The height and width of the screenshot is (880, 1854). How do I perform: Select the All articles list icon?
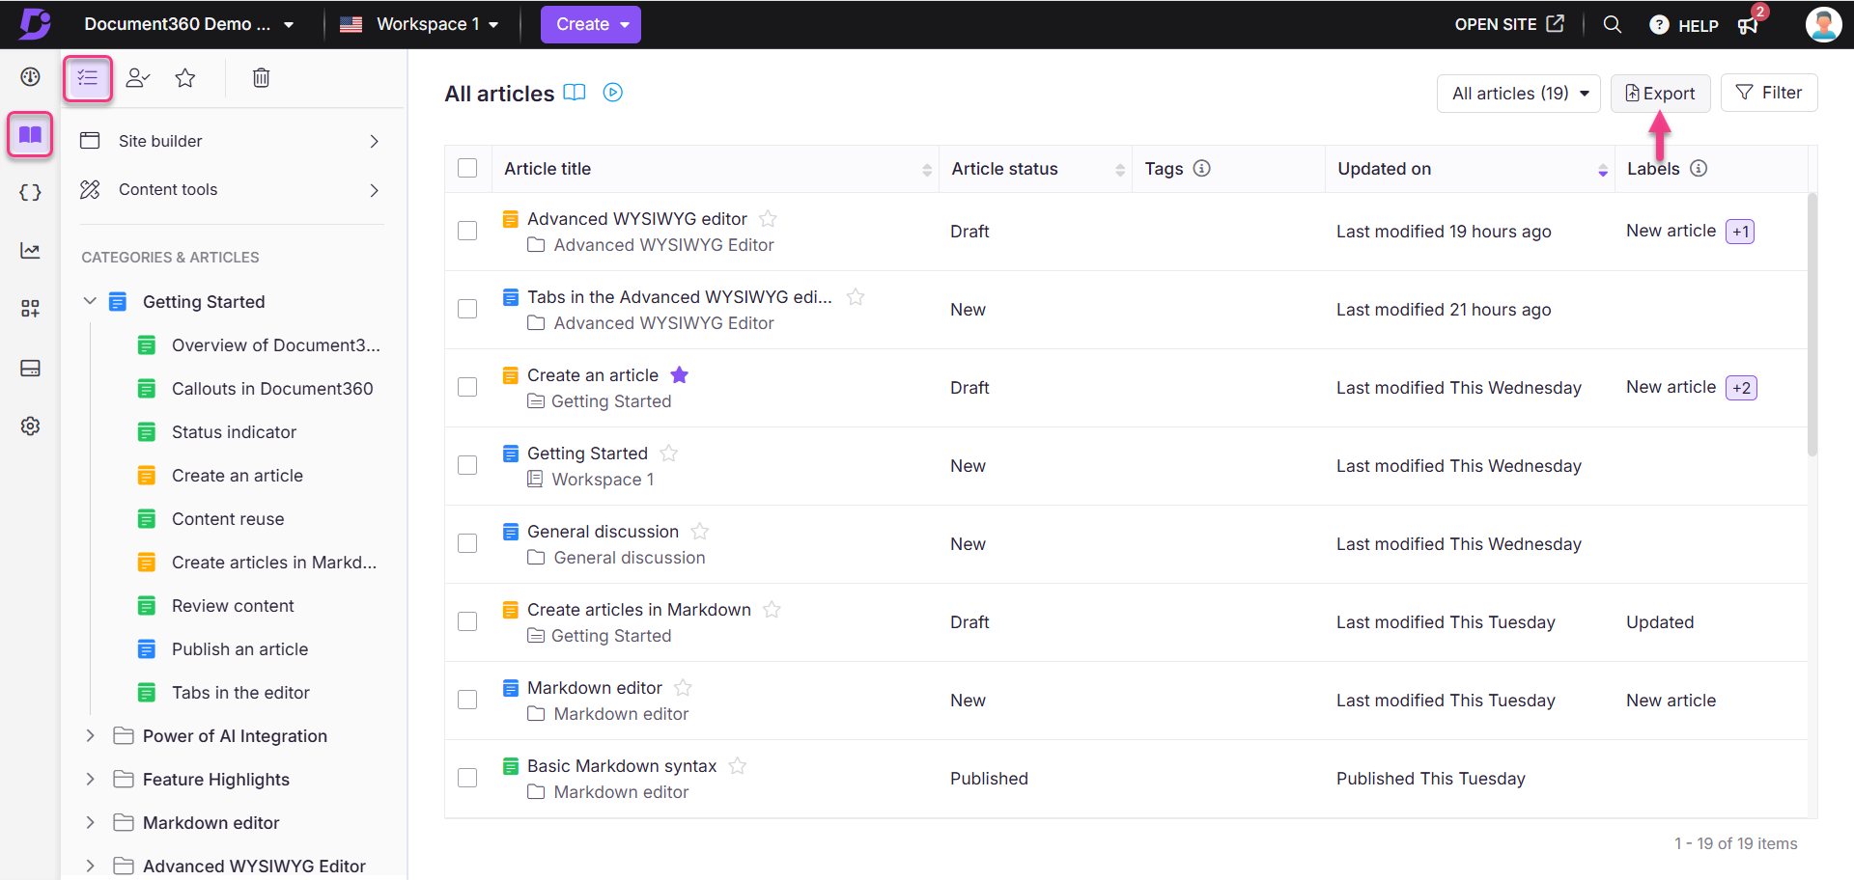(88, 78)
